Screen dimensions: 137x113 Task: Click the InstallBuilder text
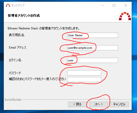click(13, 100)
